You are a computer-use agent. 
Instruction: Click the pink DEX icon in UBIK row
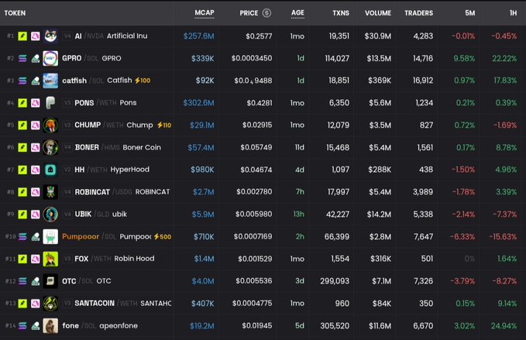pyautogui.click(x=35, y=215)
